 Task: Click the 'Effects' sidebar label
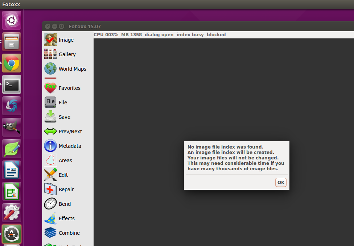point(67,218)
